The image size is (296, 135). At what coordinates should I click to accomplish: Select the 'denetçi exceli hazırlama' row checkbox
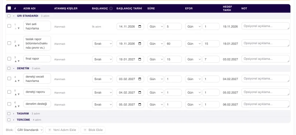tap(9, 79)
